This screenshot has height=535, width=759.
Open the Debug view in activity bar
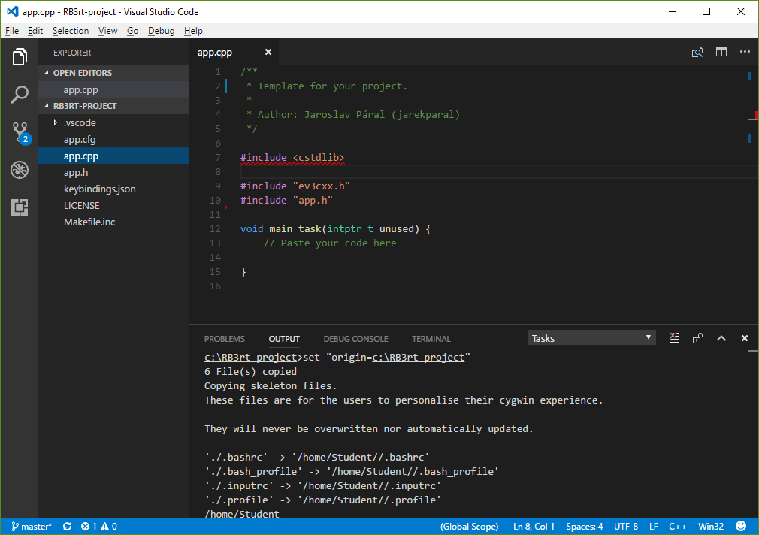tap(20, 170)
